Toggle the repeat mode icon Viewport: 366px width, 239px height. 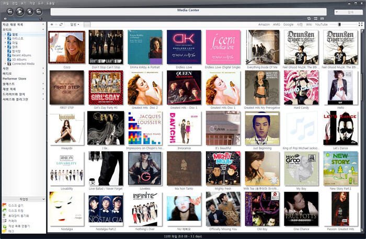click(x=309, y=18)
